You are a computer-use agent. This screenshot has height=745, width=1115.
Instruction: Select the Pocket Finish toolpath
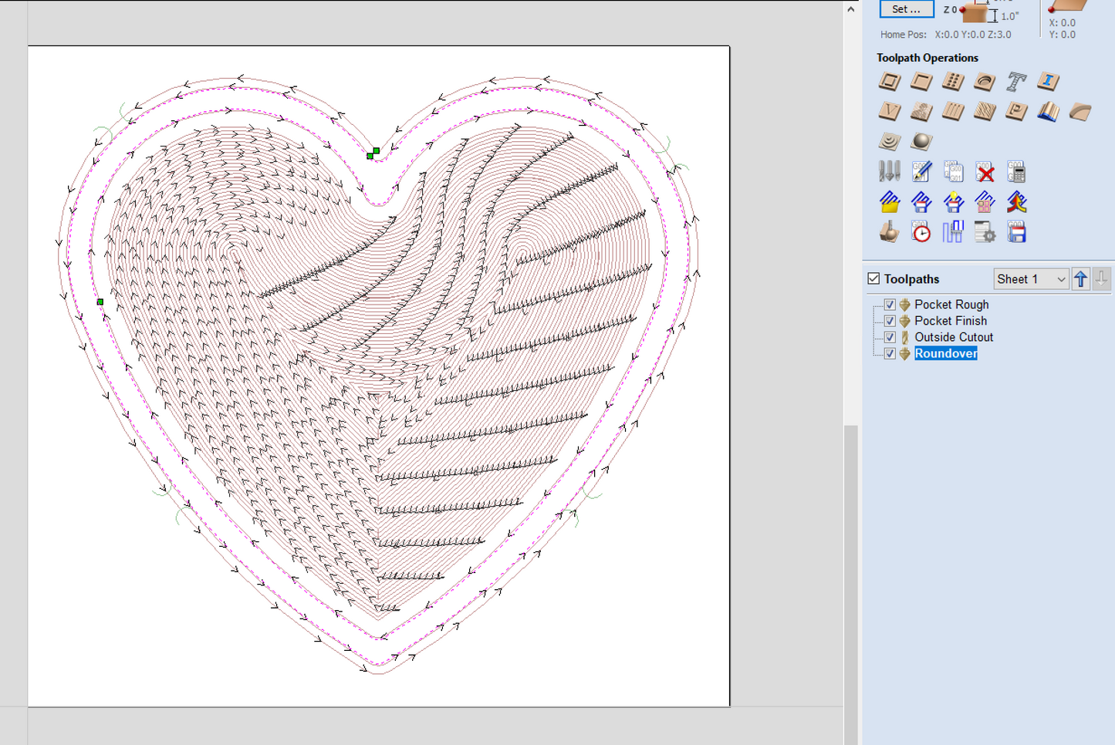tap(950, 321)
